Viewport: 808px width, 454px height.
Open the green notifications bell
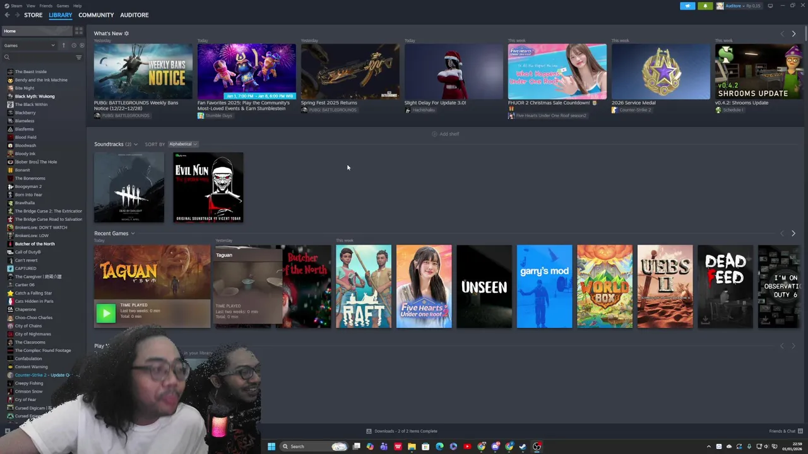tap(705, 6)
